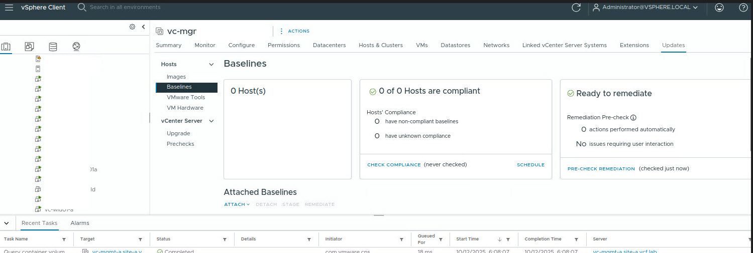Open the Alarms tab
The image size is (753, 253).
[79, 223]
